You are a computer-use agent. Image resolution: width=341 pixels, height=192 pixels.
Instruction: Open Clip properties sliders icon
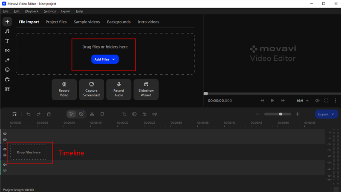144,114
